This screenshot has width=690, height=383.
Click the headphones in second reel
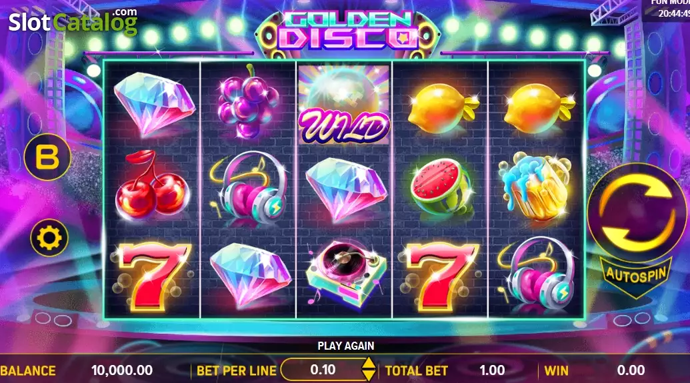(x=249, y=187)
